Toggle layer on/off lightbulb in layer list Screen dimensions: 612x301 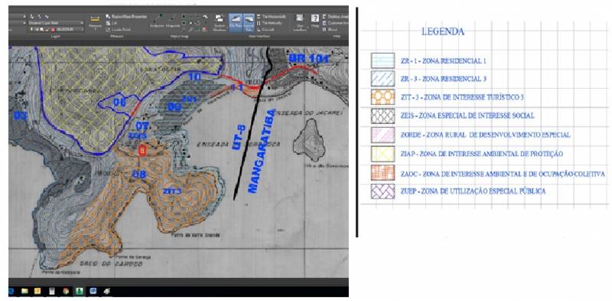31,29
